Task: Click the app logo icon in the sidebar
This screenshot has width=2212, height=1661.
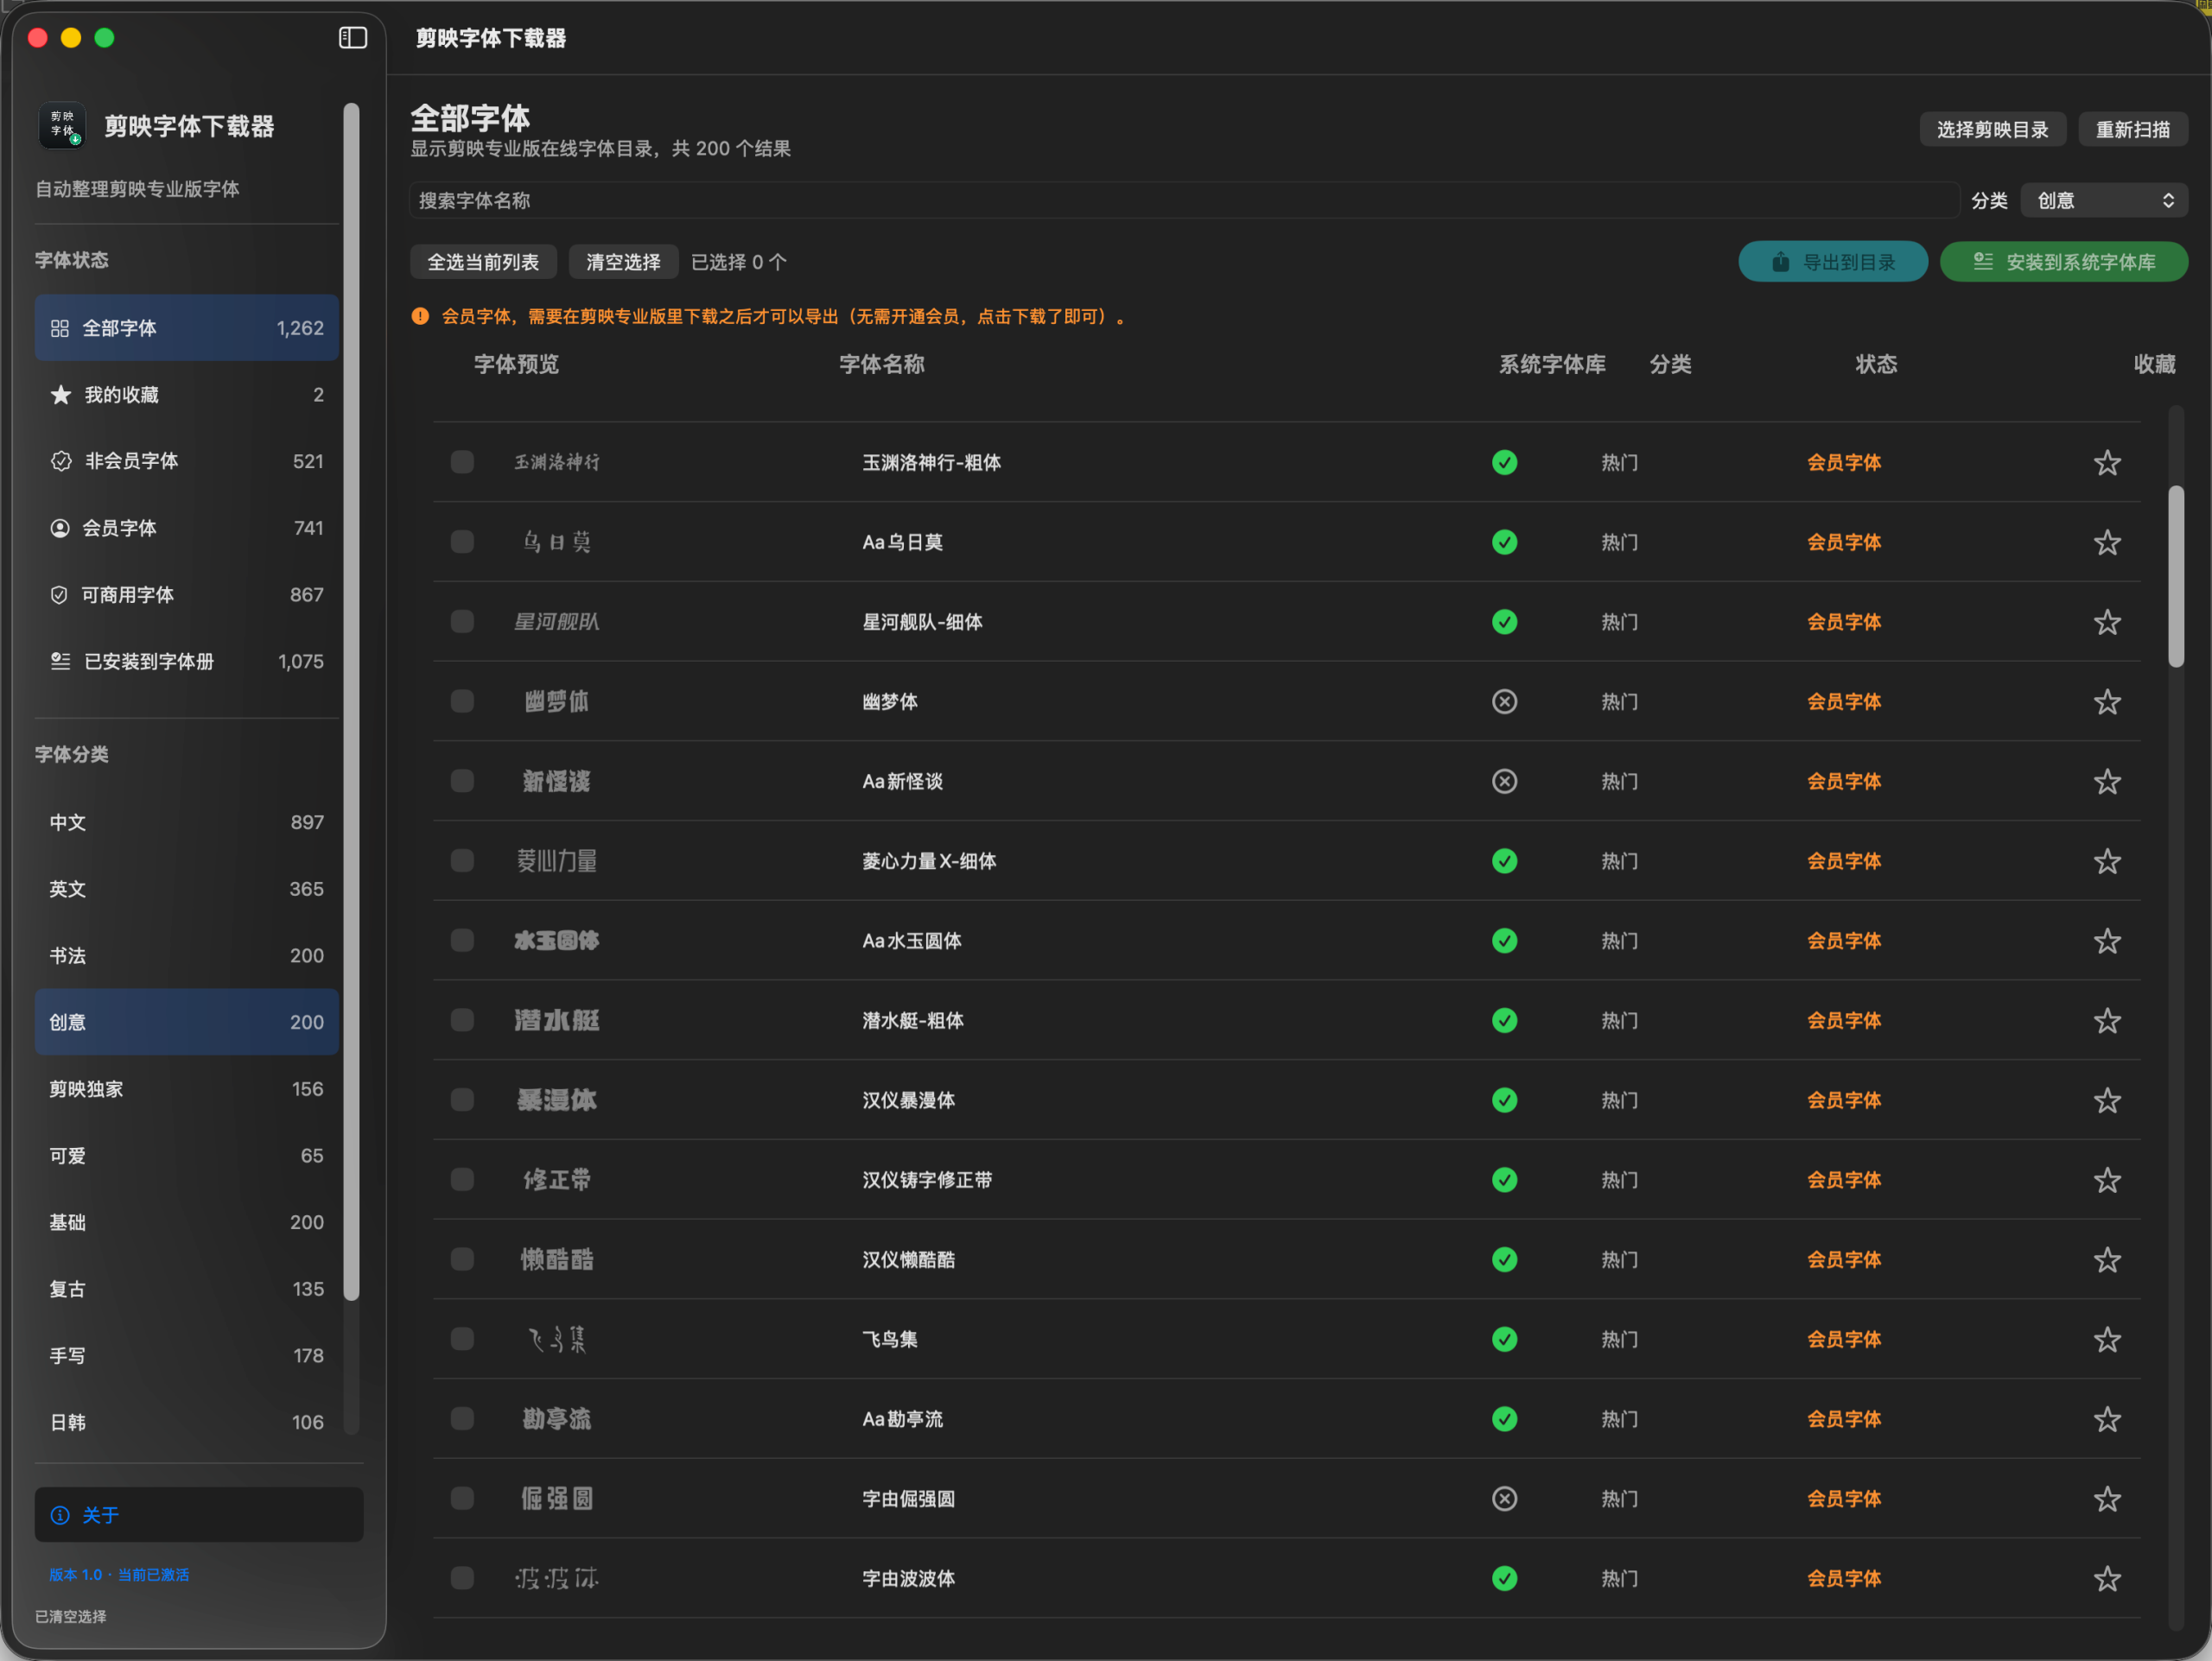Action: click(x=62, y=126)
